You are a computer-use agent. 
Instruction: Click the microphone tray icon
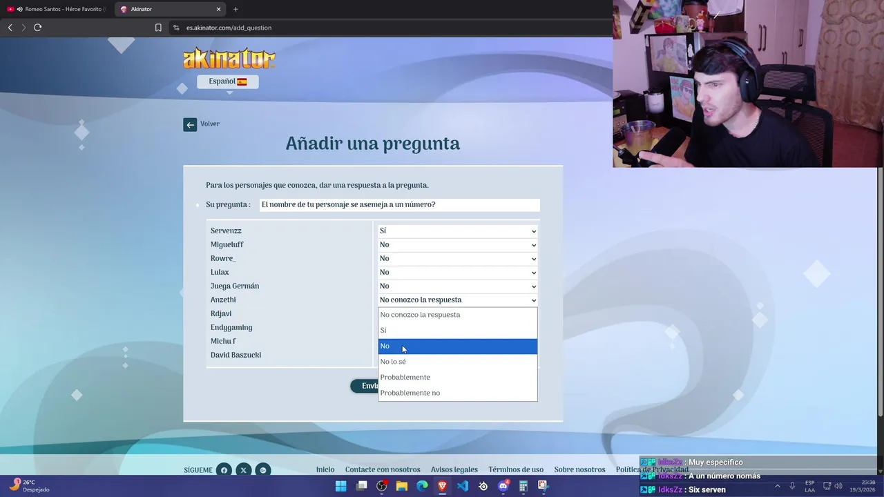click(792, 486)
